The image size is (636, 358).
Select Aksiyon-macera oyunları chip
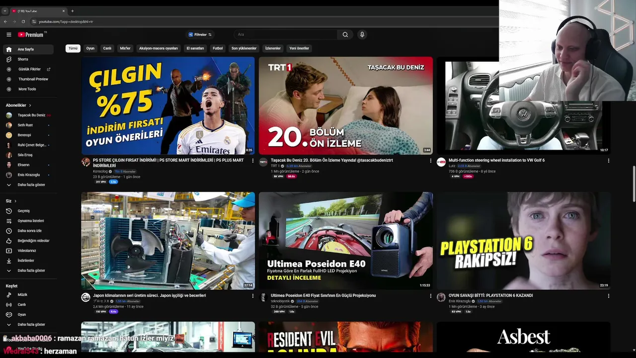click(159, 48)
